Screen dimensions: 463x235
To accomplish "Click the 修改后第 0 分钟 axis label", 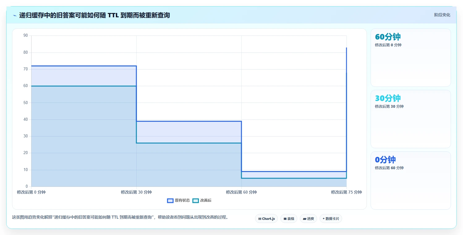I will point(31,192).
